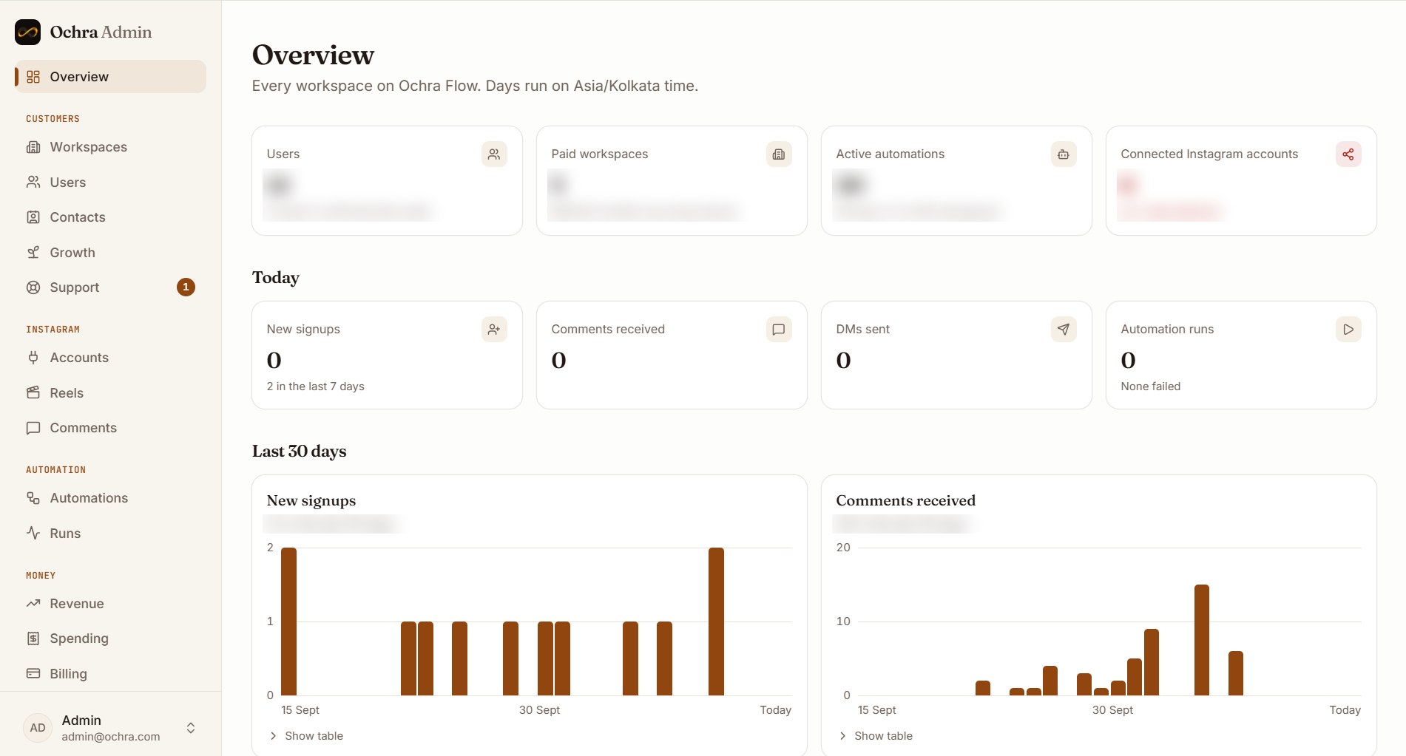Expand Show table under New signups chart
Viewport: 1406px width, 756px height.
(306, 736)
